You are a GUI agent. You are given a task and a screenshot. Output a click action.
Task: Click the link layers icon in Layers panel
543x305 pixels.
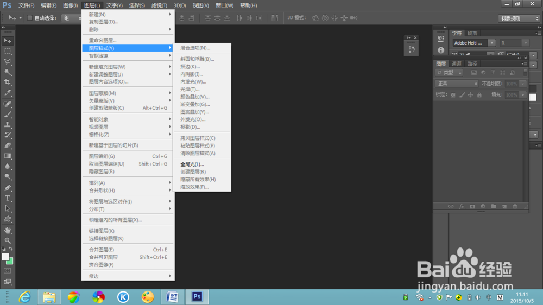point(451,206)
